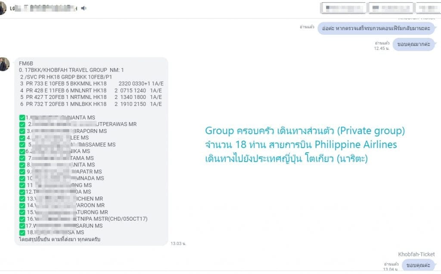The width and height of the screenshot is (441, 274).
Task: Click green check on row 12 DA MS
Action: 22,192
